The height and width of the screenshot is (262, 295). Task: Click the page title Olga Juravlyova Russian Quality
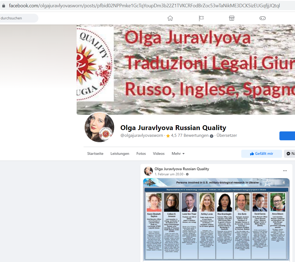click(173, 128)
